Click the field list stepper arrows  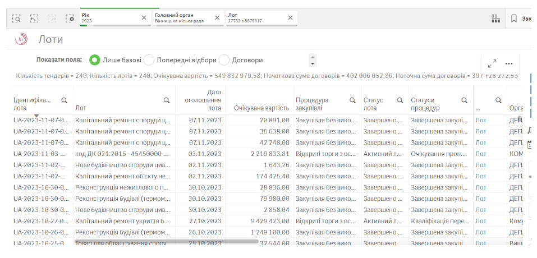pos(313,60)
